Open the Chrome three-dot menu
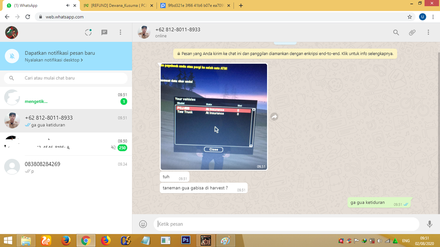This screenshot has height=247, width=440. [433, 17]
